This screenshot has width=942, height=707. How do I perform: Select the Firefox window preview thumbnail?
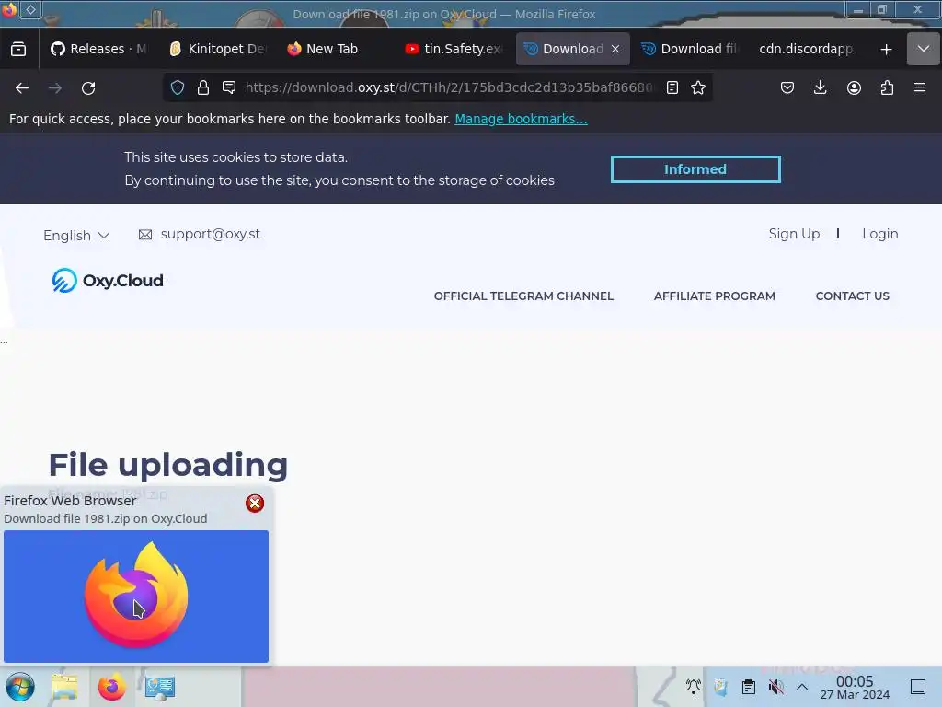[x=136, y=597]
